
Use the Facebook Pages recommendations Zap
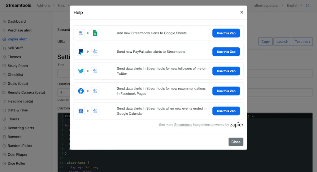(x=226, y=91)
